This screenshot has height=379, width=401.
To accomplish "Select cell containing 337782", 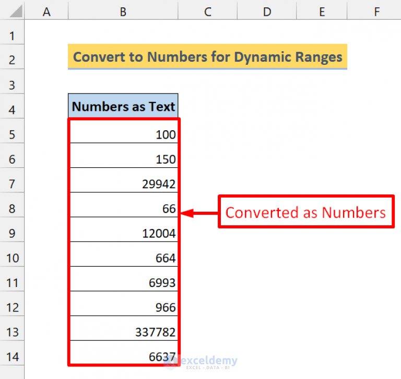I will (123, 328).
